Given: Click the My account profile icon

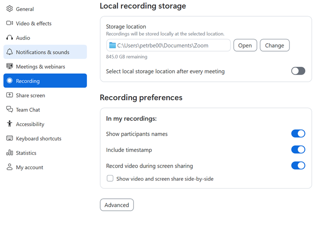Looking at the screenshot, I should pos(9,167).
